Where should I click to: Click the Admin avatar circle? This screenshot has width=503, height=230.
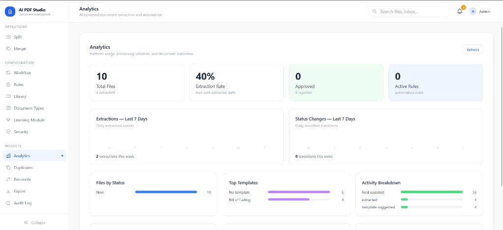click(473, 11)
